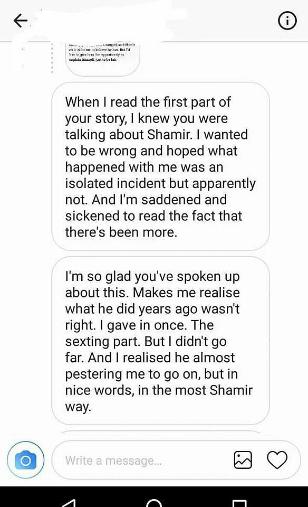Click the "Write a message..." field
Viewport: 308px width, 507px height.
tap(142, 460)
